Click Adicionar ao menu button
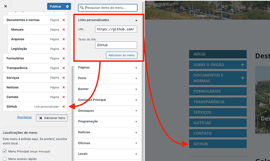 [121, 55]
